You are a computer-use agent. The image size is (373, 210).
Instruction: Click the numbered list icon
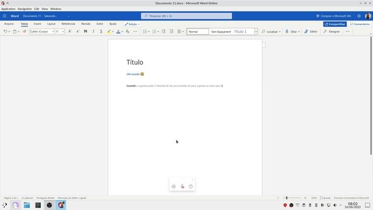tap(154, 32)
